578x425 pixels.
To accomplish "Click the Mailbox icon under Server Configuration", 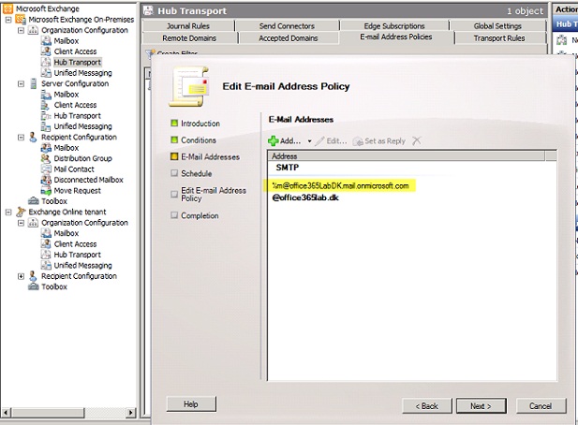I will tap(46, 95).
